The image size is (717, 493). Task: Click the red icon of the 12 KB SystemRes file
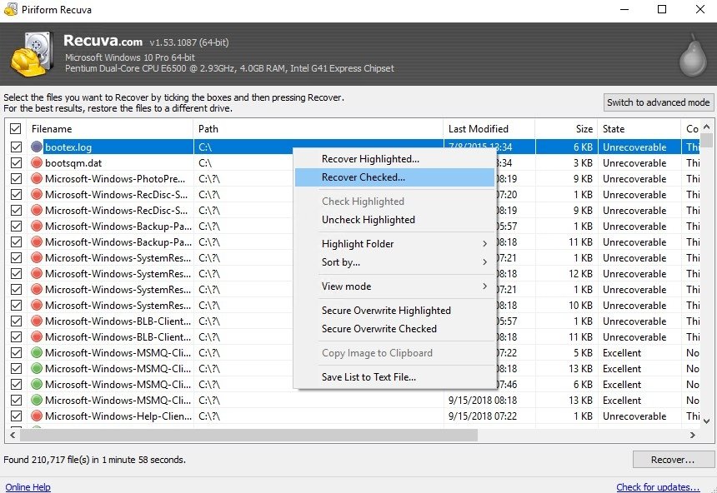tap(37, 274)
